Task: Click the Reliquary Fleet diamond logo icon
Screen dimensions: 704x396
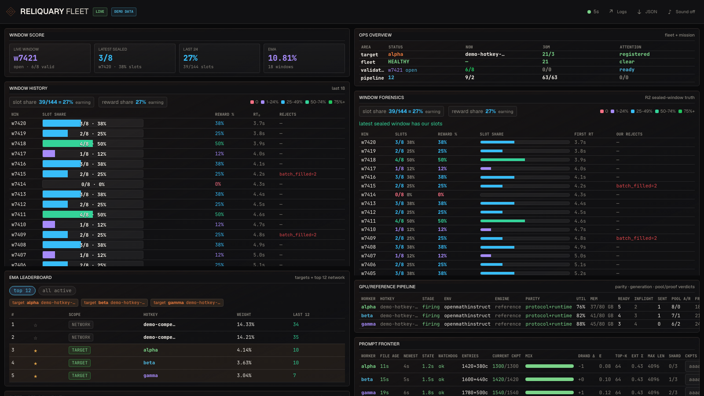Action: pyautogui.click(x=11, y=12)
